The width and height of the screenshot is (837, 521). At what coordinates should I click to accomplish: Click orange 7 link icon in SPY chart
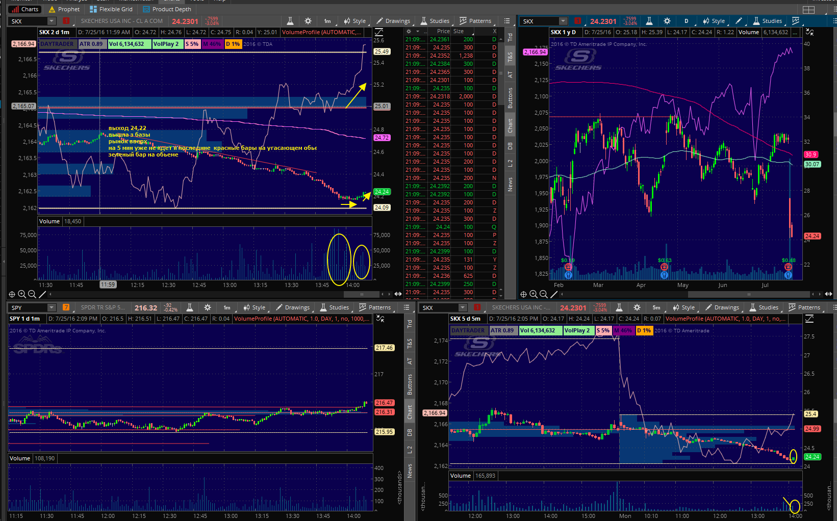[66, 307]
